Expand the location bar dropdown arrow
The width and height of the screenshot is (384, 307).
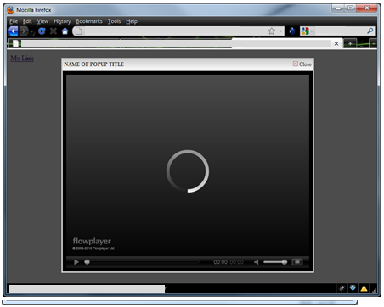pyautogui.click(x=280, y=31)
